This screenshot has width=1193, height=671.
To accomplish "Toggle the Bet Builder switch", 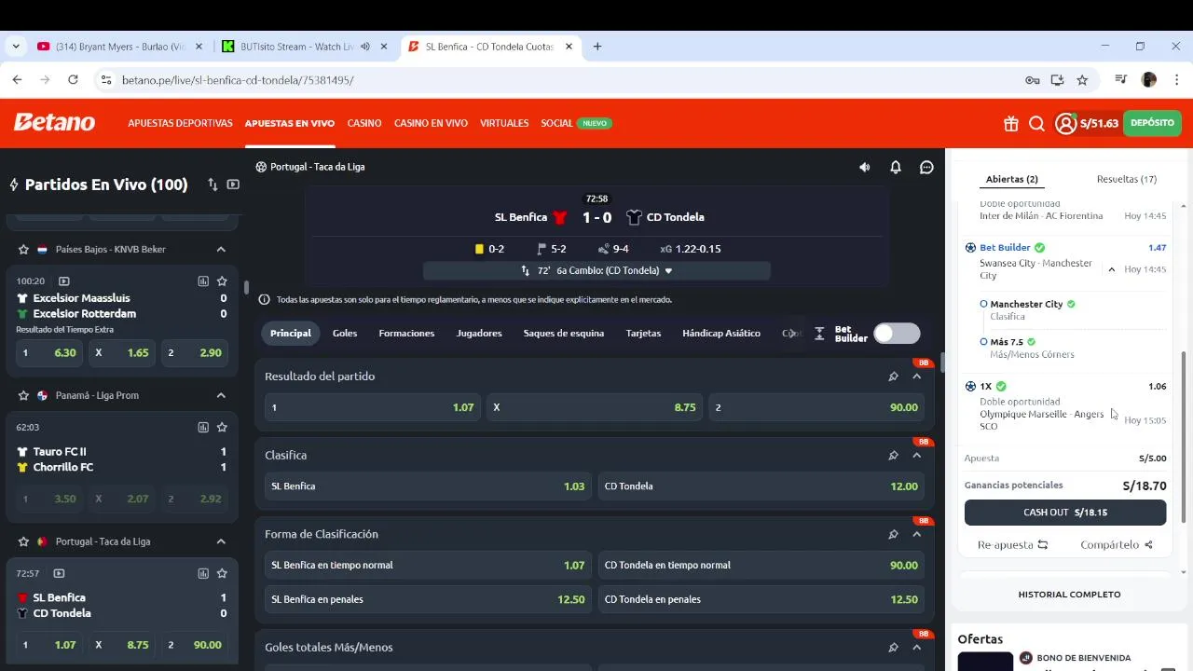I will [x=897, y=334].
